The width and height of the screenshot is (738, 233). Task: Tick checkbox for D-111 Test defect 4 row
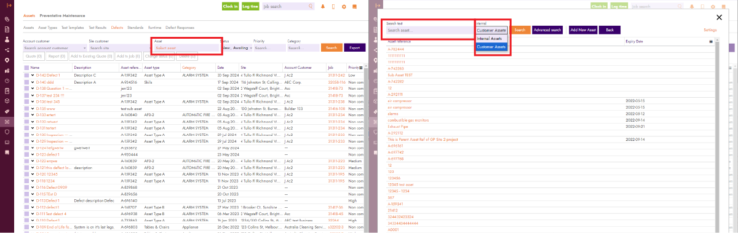point(26,213)
